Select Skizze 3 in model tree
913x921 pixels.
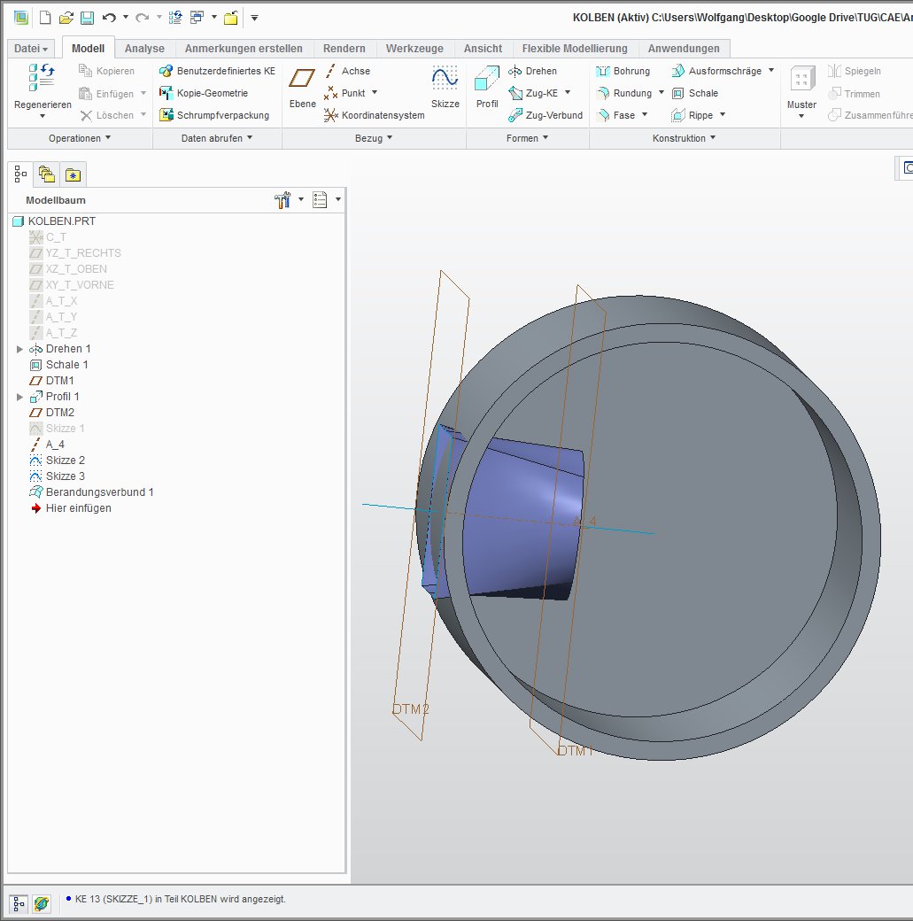57,476
